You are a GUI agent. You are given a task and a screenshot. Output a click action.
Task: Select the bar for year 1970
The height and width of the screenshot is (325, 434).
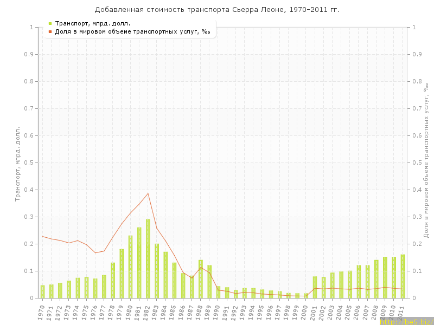[x=43, y=291]
